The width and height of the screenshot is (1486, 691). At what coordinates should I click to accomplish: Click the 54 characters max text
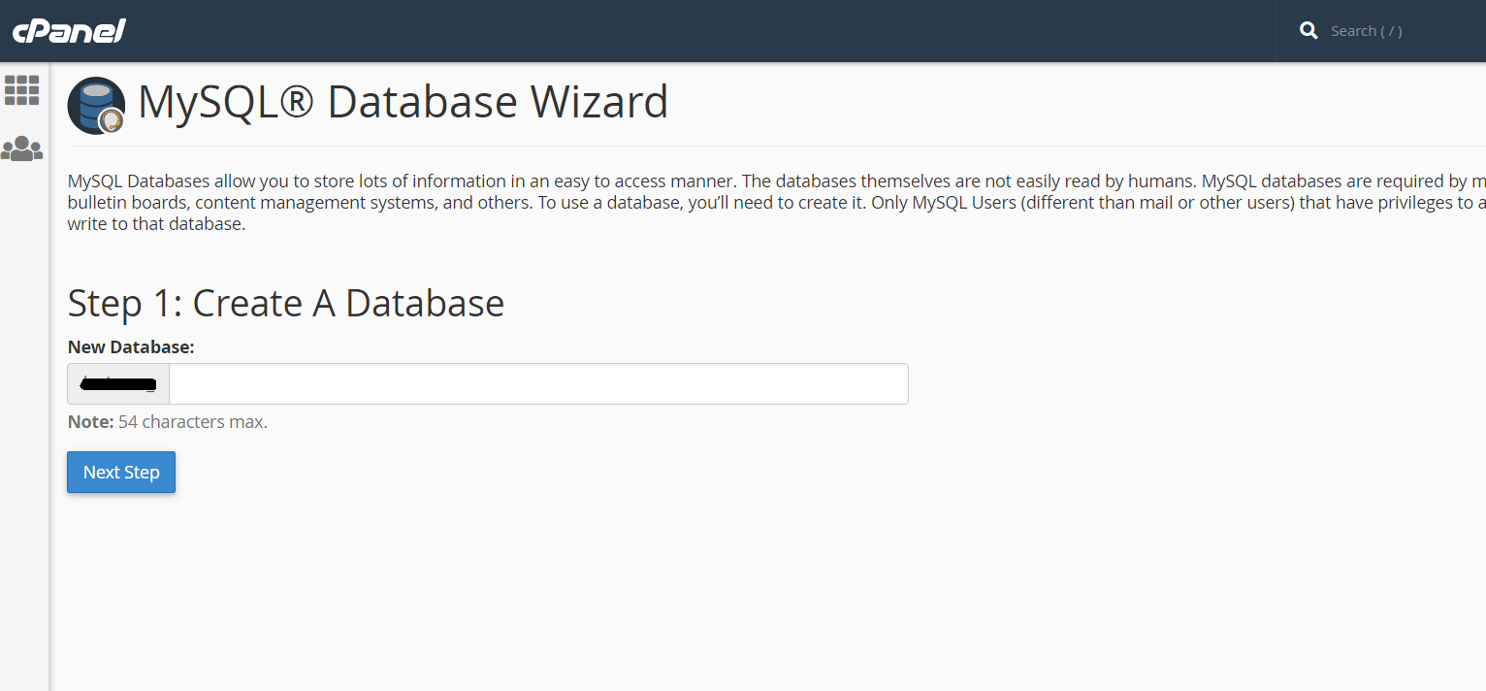click(192, 422)
